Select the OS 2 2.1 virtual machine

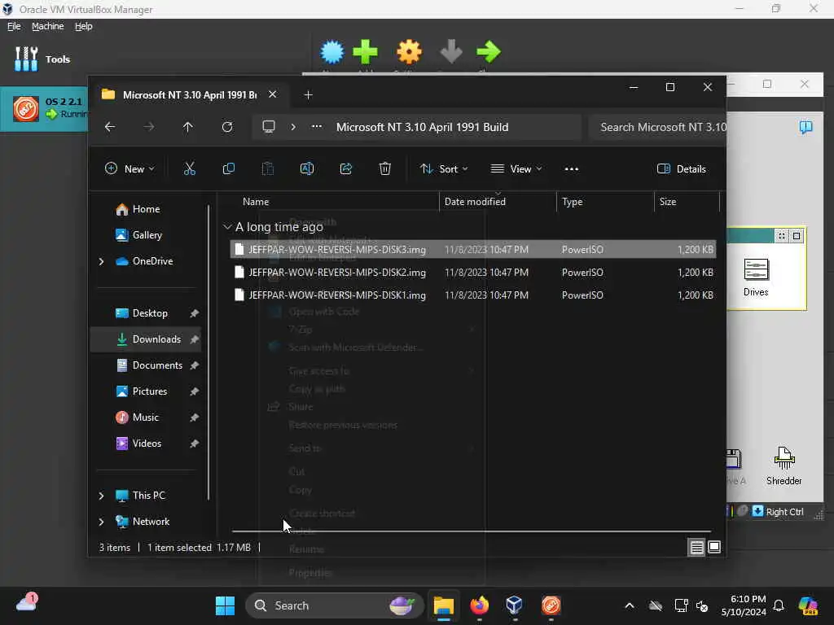[45, 108]
